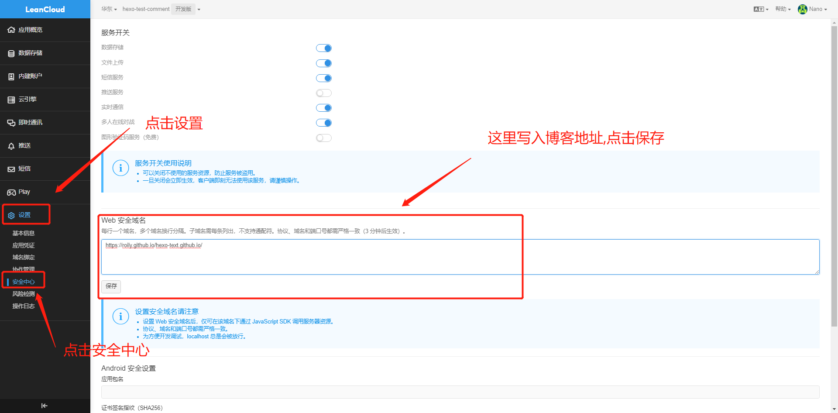Image resolution: width=838 pixels, height=413 pixels.
Task: Click Android 安全设置 heading
Action: click(128, 368)
